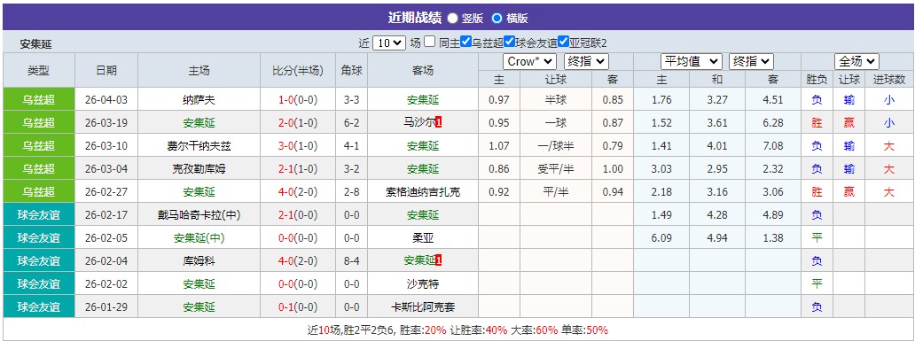Click average odds 7.08 cell
This screenshot has width=915, height=341.
[773, 146]
